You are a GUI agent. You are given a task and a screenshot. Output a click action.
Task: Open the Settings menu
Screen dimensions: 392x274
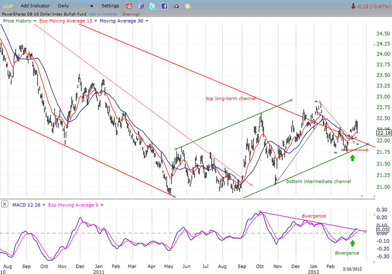109,6
